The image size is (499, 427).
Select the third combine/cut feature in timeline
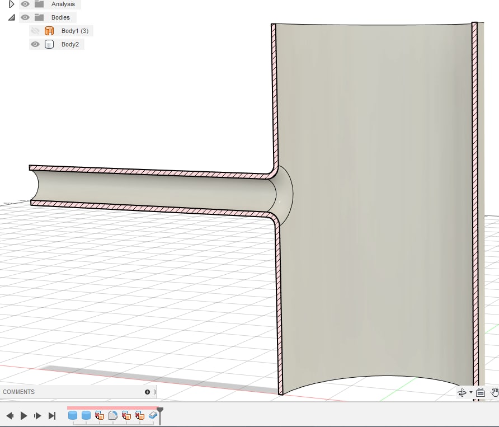pyautogui.click(x=140, y=415)
